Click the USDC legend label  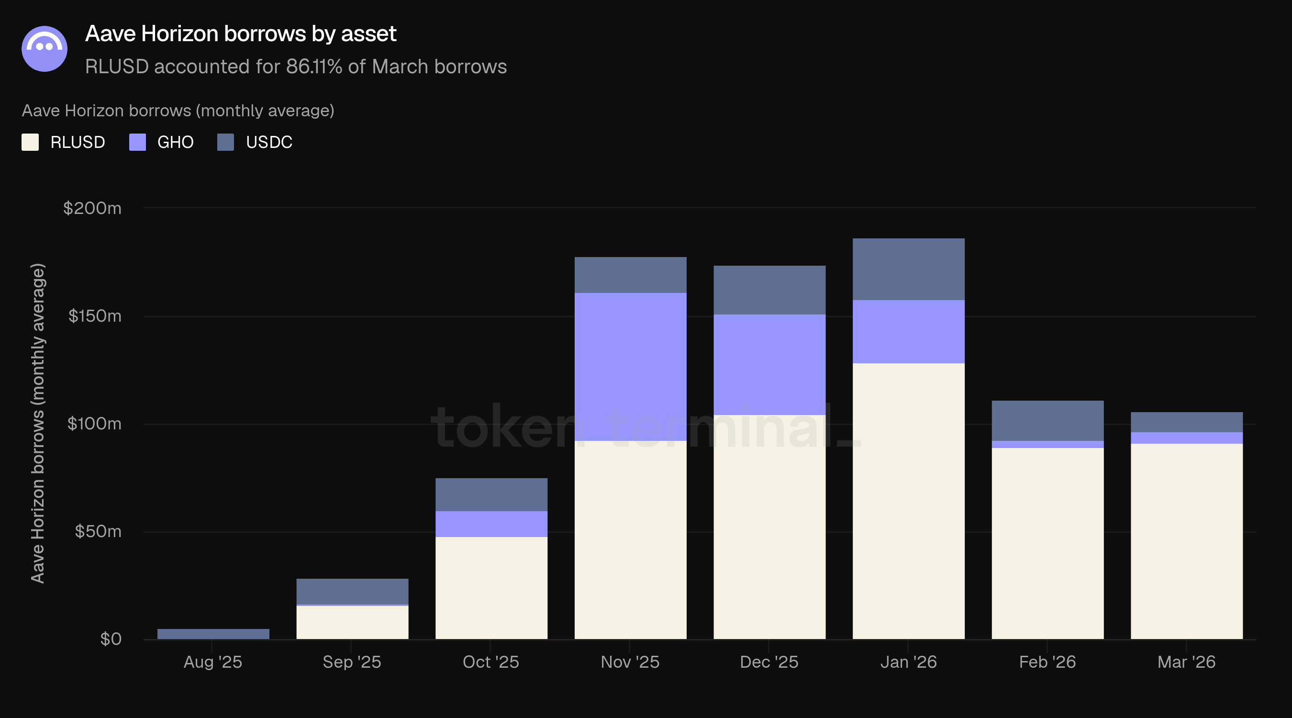[269, 142]
